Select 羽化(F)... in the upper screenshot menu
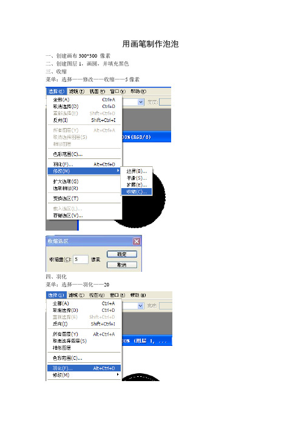Image resolution: width=301 pixels, height=426 pixels. pos(84,164)
